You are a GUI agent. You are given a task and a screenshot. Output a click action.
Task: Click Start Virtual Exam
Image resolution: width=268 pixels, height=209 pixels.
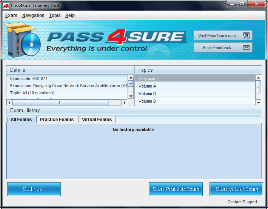pyautogui.click(x=236, y=189)
